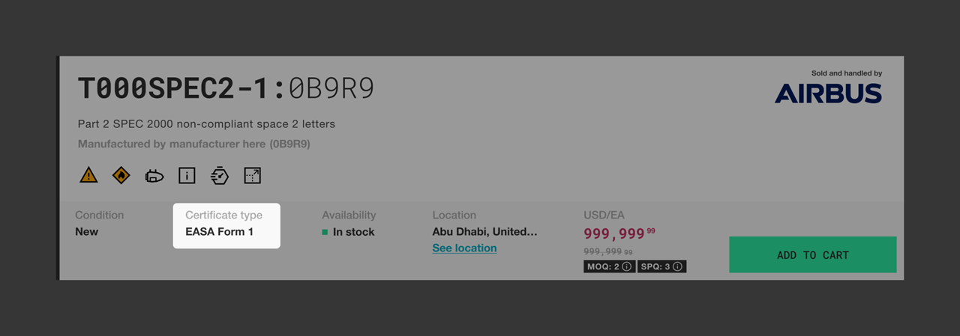Screen dimensions: 960x336
Task: Click the Abu Dhabi location text
Action: point(484,231)
